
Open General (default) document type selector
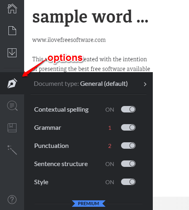click(x=104, y=84)
